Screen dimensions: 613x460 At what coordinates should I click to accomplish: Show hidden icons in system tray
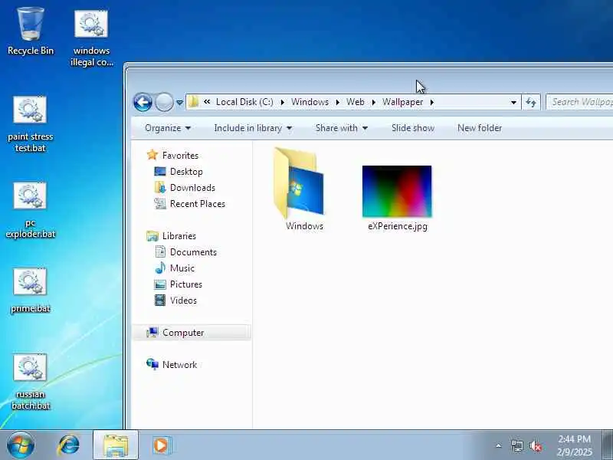click(499, 445)
